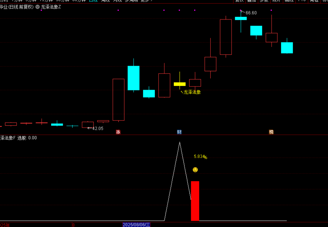Click the 画线 drawing button
Viewport: 328px width, 227px height.
[289, 1]
